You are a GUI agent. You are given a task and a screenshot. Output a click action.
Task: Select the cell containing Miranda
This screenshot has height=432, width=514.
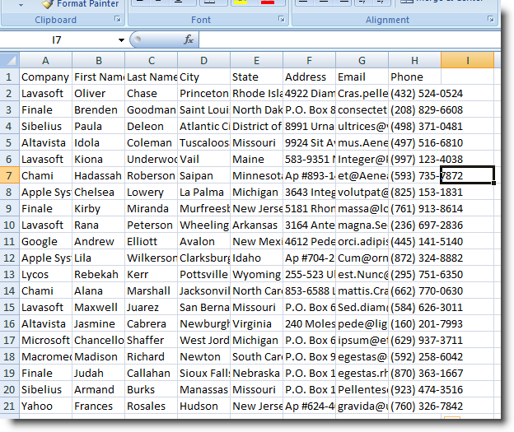(x=151, y=208)
